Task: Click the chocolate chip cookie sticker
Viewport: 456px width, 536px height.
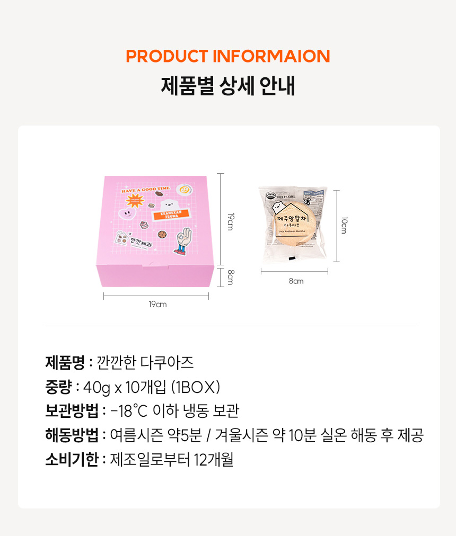Action: [x=162, y=234]
